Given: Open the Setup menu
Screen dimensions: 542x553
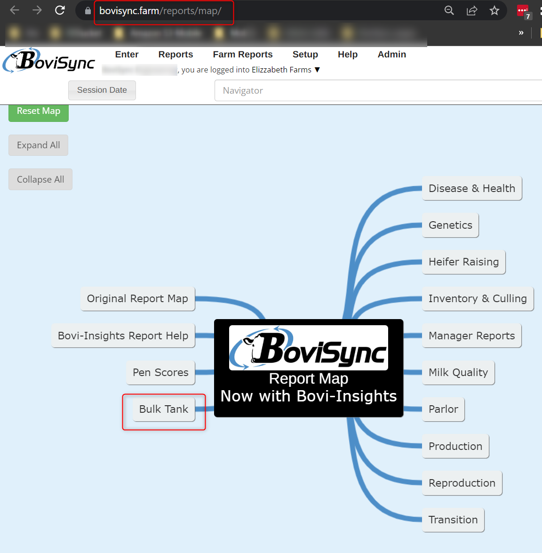Looking at the screenshot, I should tap(305, 54).
